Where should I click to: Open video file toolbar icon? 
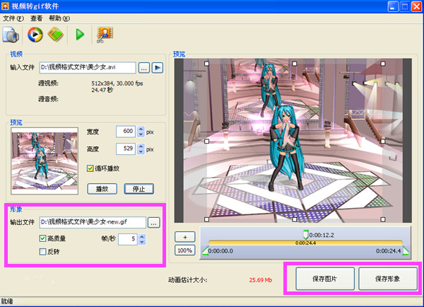[x=11, y=35]
